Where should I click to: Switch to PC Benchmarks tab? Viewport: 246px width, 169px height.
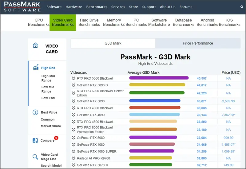(136, 22)
